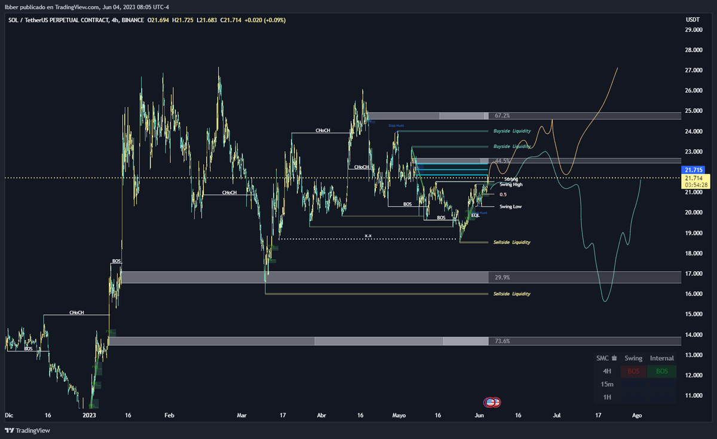Click the 67.2% zone label
The width and height of the screenshot is (717, 439).
(502, 115)
